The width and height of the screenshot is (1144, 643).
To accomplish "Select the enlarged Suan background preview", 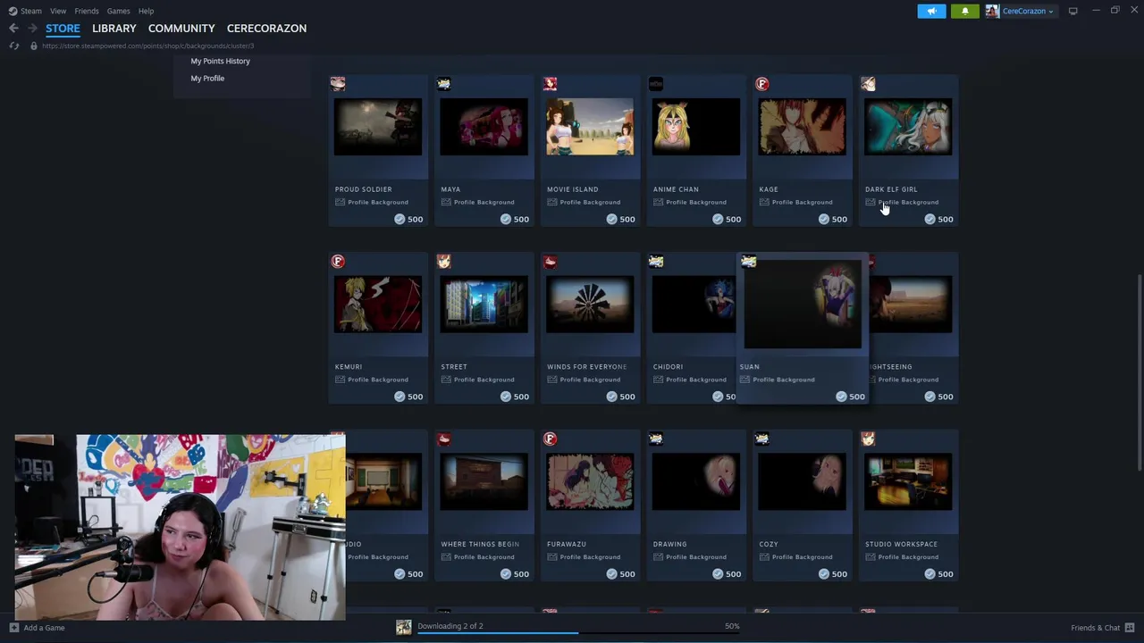I will pyautogui.click(x=803, y=304).
